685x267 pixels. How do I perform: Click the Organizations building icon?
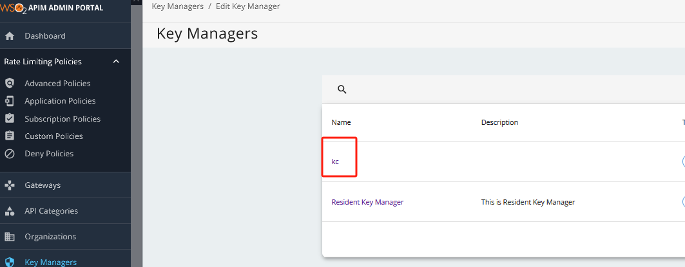9,237
